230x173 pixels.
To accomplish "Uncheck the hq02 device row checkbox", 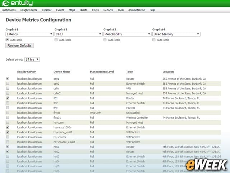I will pyautogui.click(x=8, y=151).
